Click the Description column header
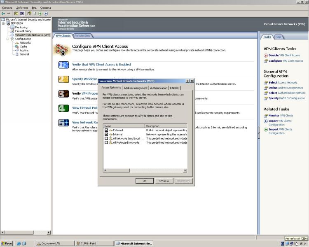The image size is (309, 247). pos(166,126)
